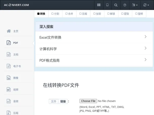The height and width of the screenshot is (115, 154).
Task: Expand chevron on Excel文件转换 row
Action: 146,37
